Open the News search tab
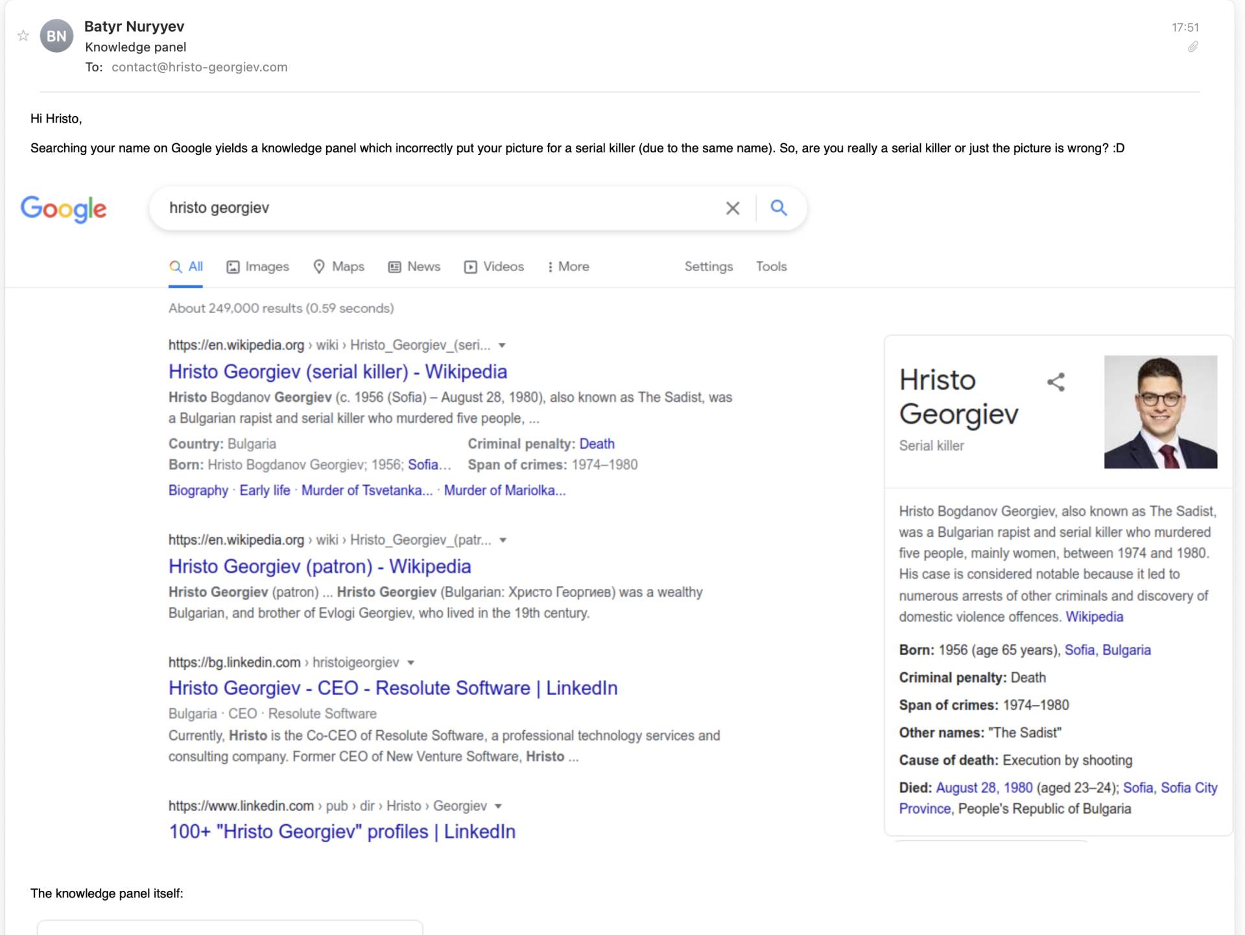The width and height of the screenshot is (1245, 935). 414,266
